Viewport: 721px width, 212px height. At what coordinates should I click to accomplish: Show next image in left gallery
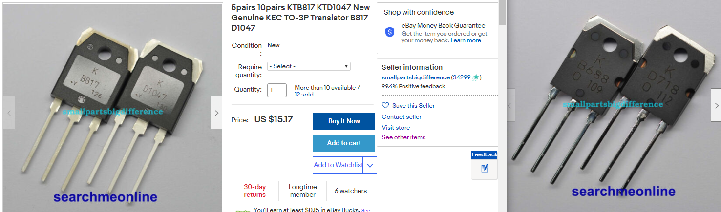click(217, 113)
